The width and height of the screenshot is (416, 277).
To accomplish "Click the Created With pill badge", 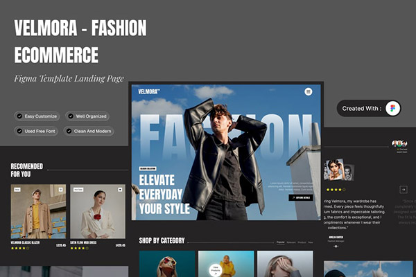I will coord(369,108).
